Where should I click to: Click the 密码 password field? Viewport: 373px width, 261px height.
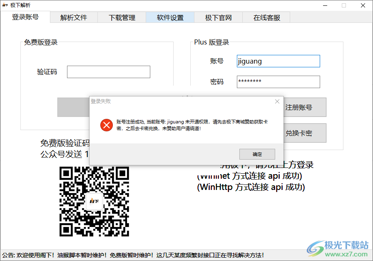[279, 82]
